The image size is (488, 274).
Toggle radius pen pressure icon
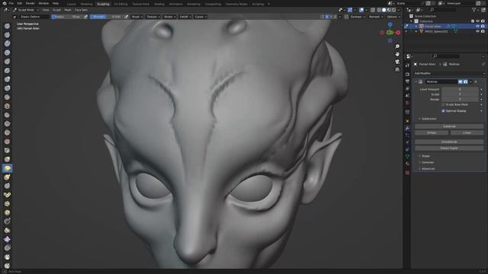pyautogui.click(x=85, y=17)
